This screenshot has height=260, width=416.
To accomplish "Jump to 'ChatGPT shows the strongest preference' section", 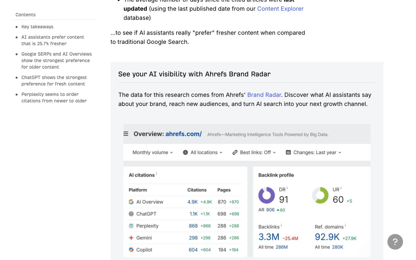I will click(x=54, y=81).
